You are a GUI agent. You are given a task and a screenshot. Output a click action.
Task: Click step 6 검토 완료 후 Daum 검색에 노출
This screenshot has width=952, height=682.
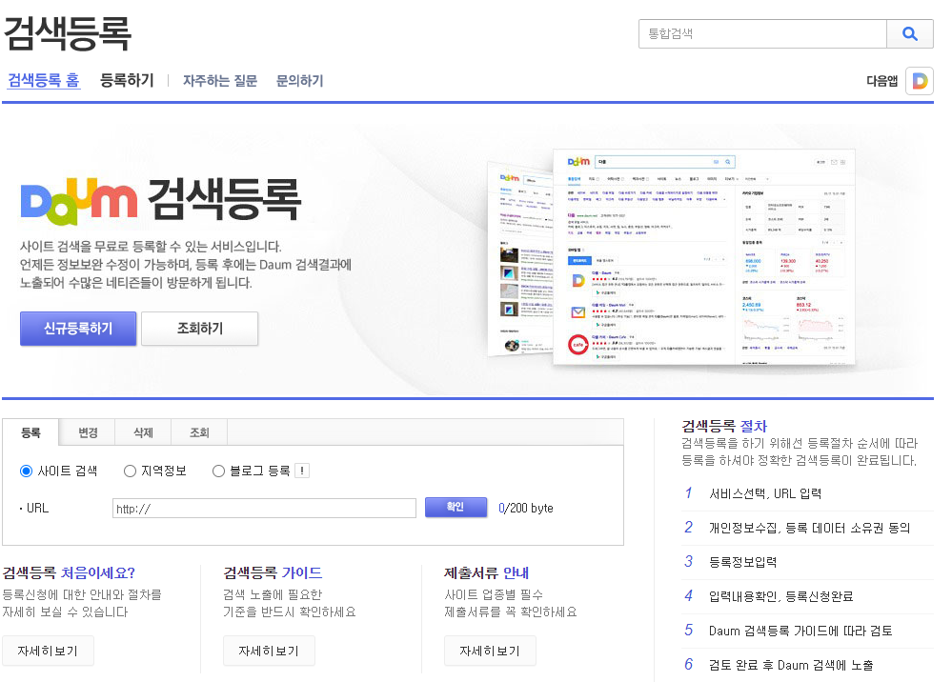pos(791,665)
